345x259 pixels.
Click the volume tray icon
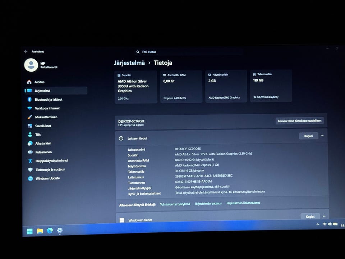[x=330, y=224]
